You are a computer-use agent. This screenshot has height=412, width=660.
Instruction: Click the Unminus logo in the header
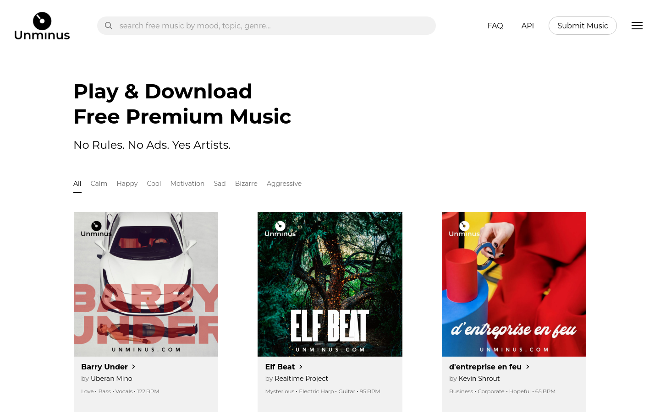pos(42,26)
